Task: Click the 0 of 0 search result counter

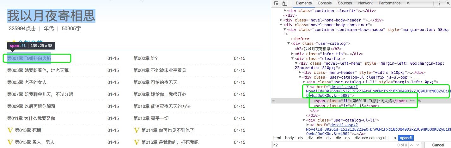Action: point(402,145)
